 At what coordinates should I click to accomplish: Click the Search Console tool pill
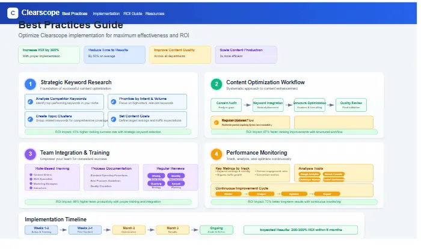[333, 174]
